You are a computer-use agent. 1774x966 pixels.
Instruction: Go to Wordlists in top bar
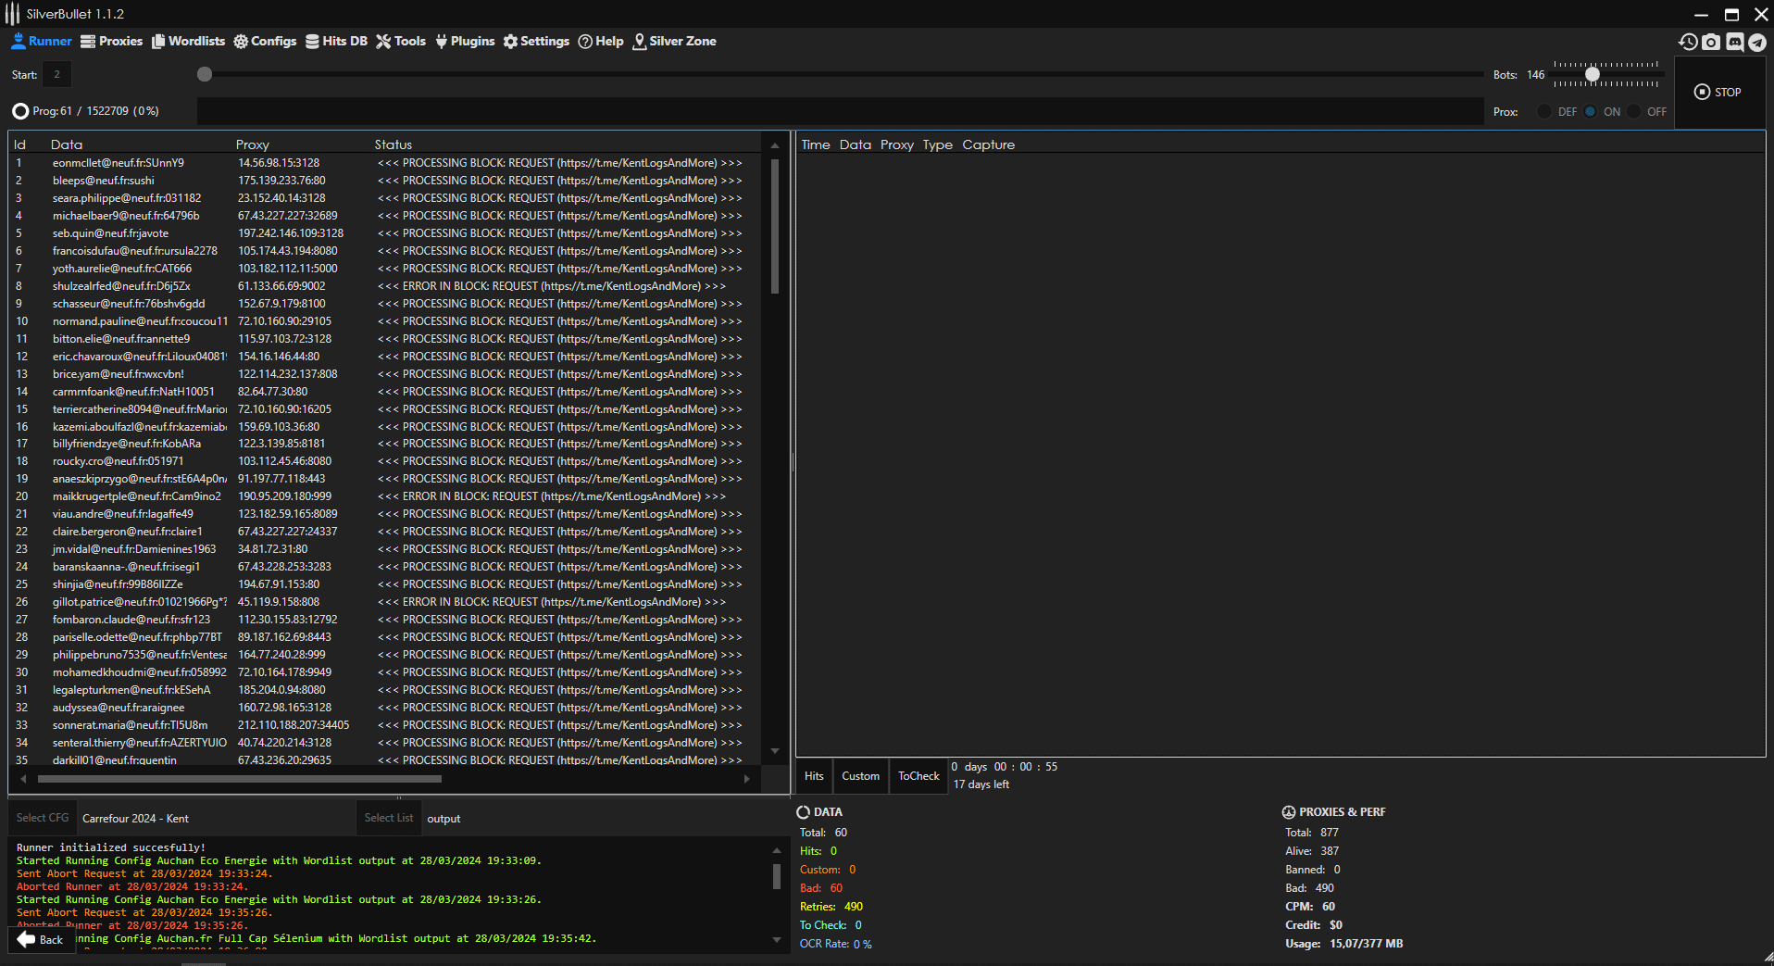click(x=188, y=41)
